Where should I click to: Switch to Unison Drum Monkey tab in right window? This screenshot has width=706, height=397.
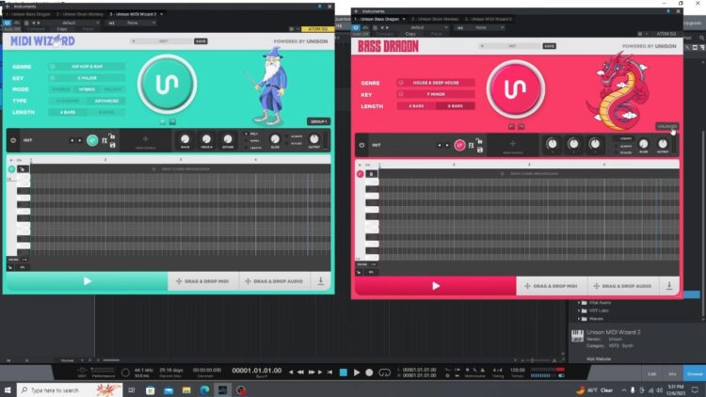pos(435,20)
